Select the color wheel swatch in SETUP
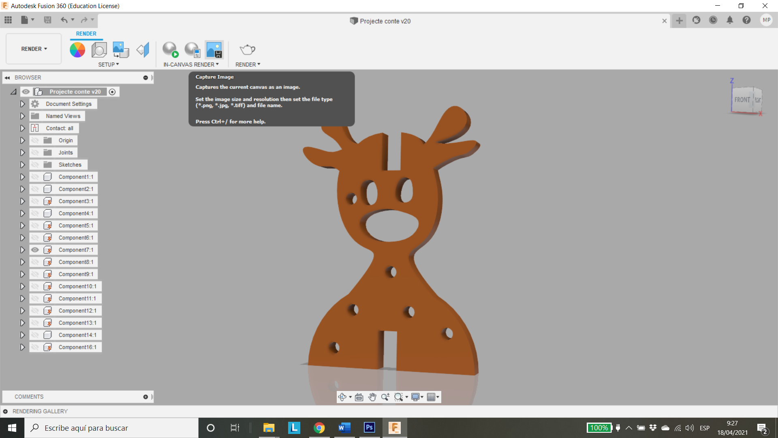 77,49
